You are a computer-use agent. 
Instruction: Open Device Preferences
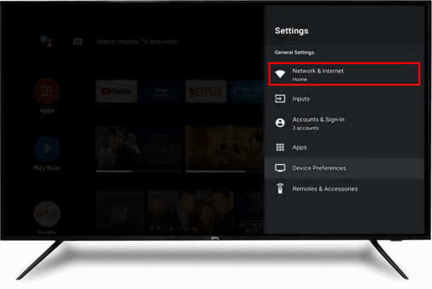pos(344,168)
